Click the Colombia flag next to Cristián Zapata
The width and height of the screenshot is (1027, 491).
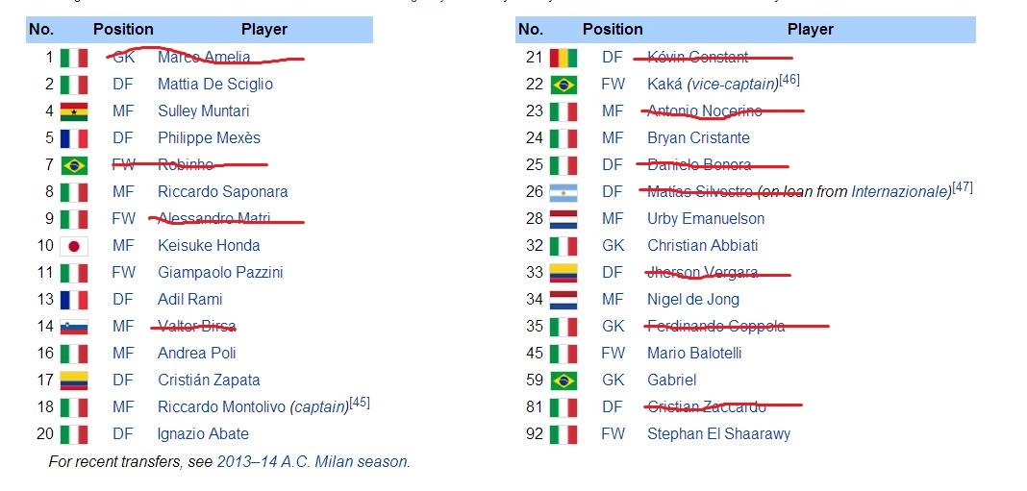pyautogui.click(x=74, y=381)
